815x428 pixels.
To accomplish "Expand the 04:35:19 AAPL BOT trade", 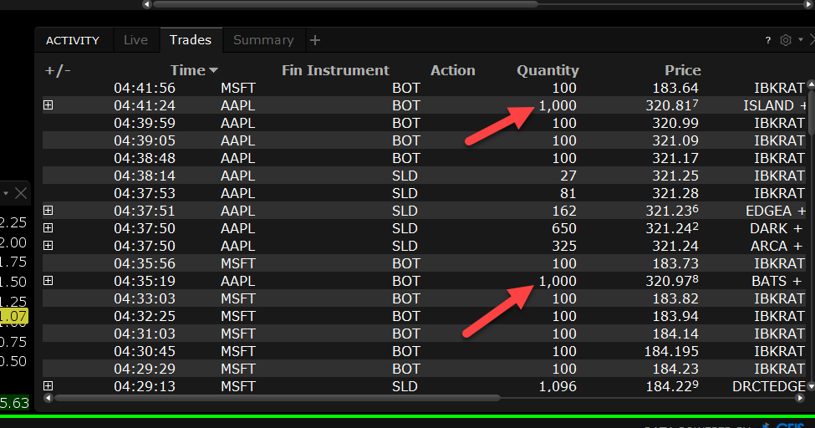I will click(48, 281).
